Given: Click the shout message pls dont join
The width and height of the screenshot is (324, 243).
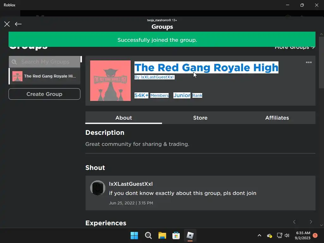Looking at the screenshot, I should (x=183, y=193).
